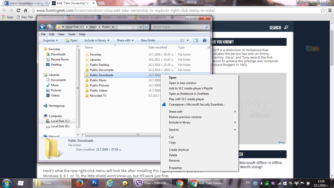The height and width of the screenshot is (188, 334).
Task: Open the address bar history dropdown arrow
Action: tap(141, 27)
